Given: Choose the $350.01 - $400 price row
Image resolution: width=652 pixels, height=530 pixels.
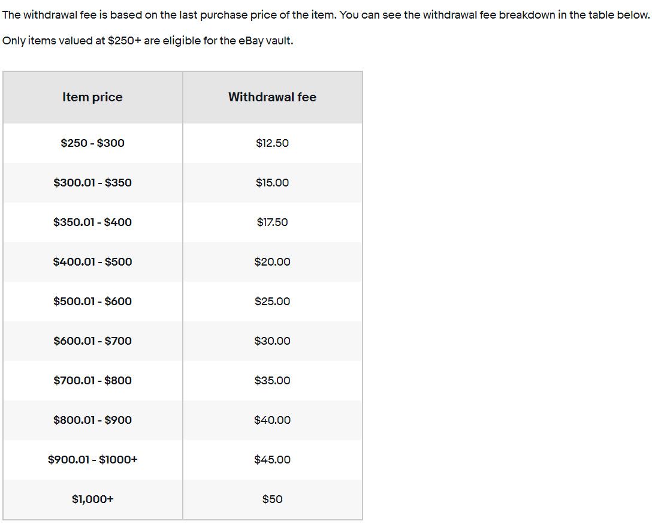Looking at the screenshot, I should coord(92,222).
